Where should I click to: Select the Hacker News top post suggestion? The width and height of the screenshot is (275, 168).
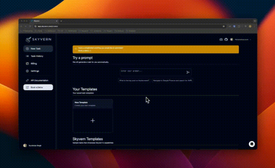[134, 80]
